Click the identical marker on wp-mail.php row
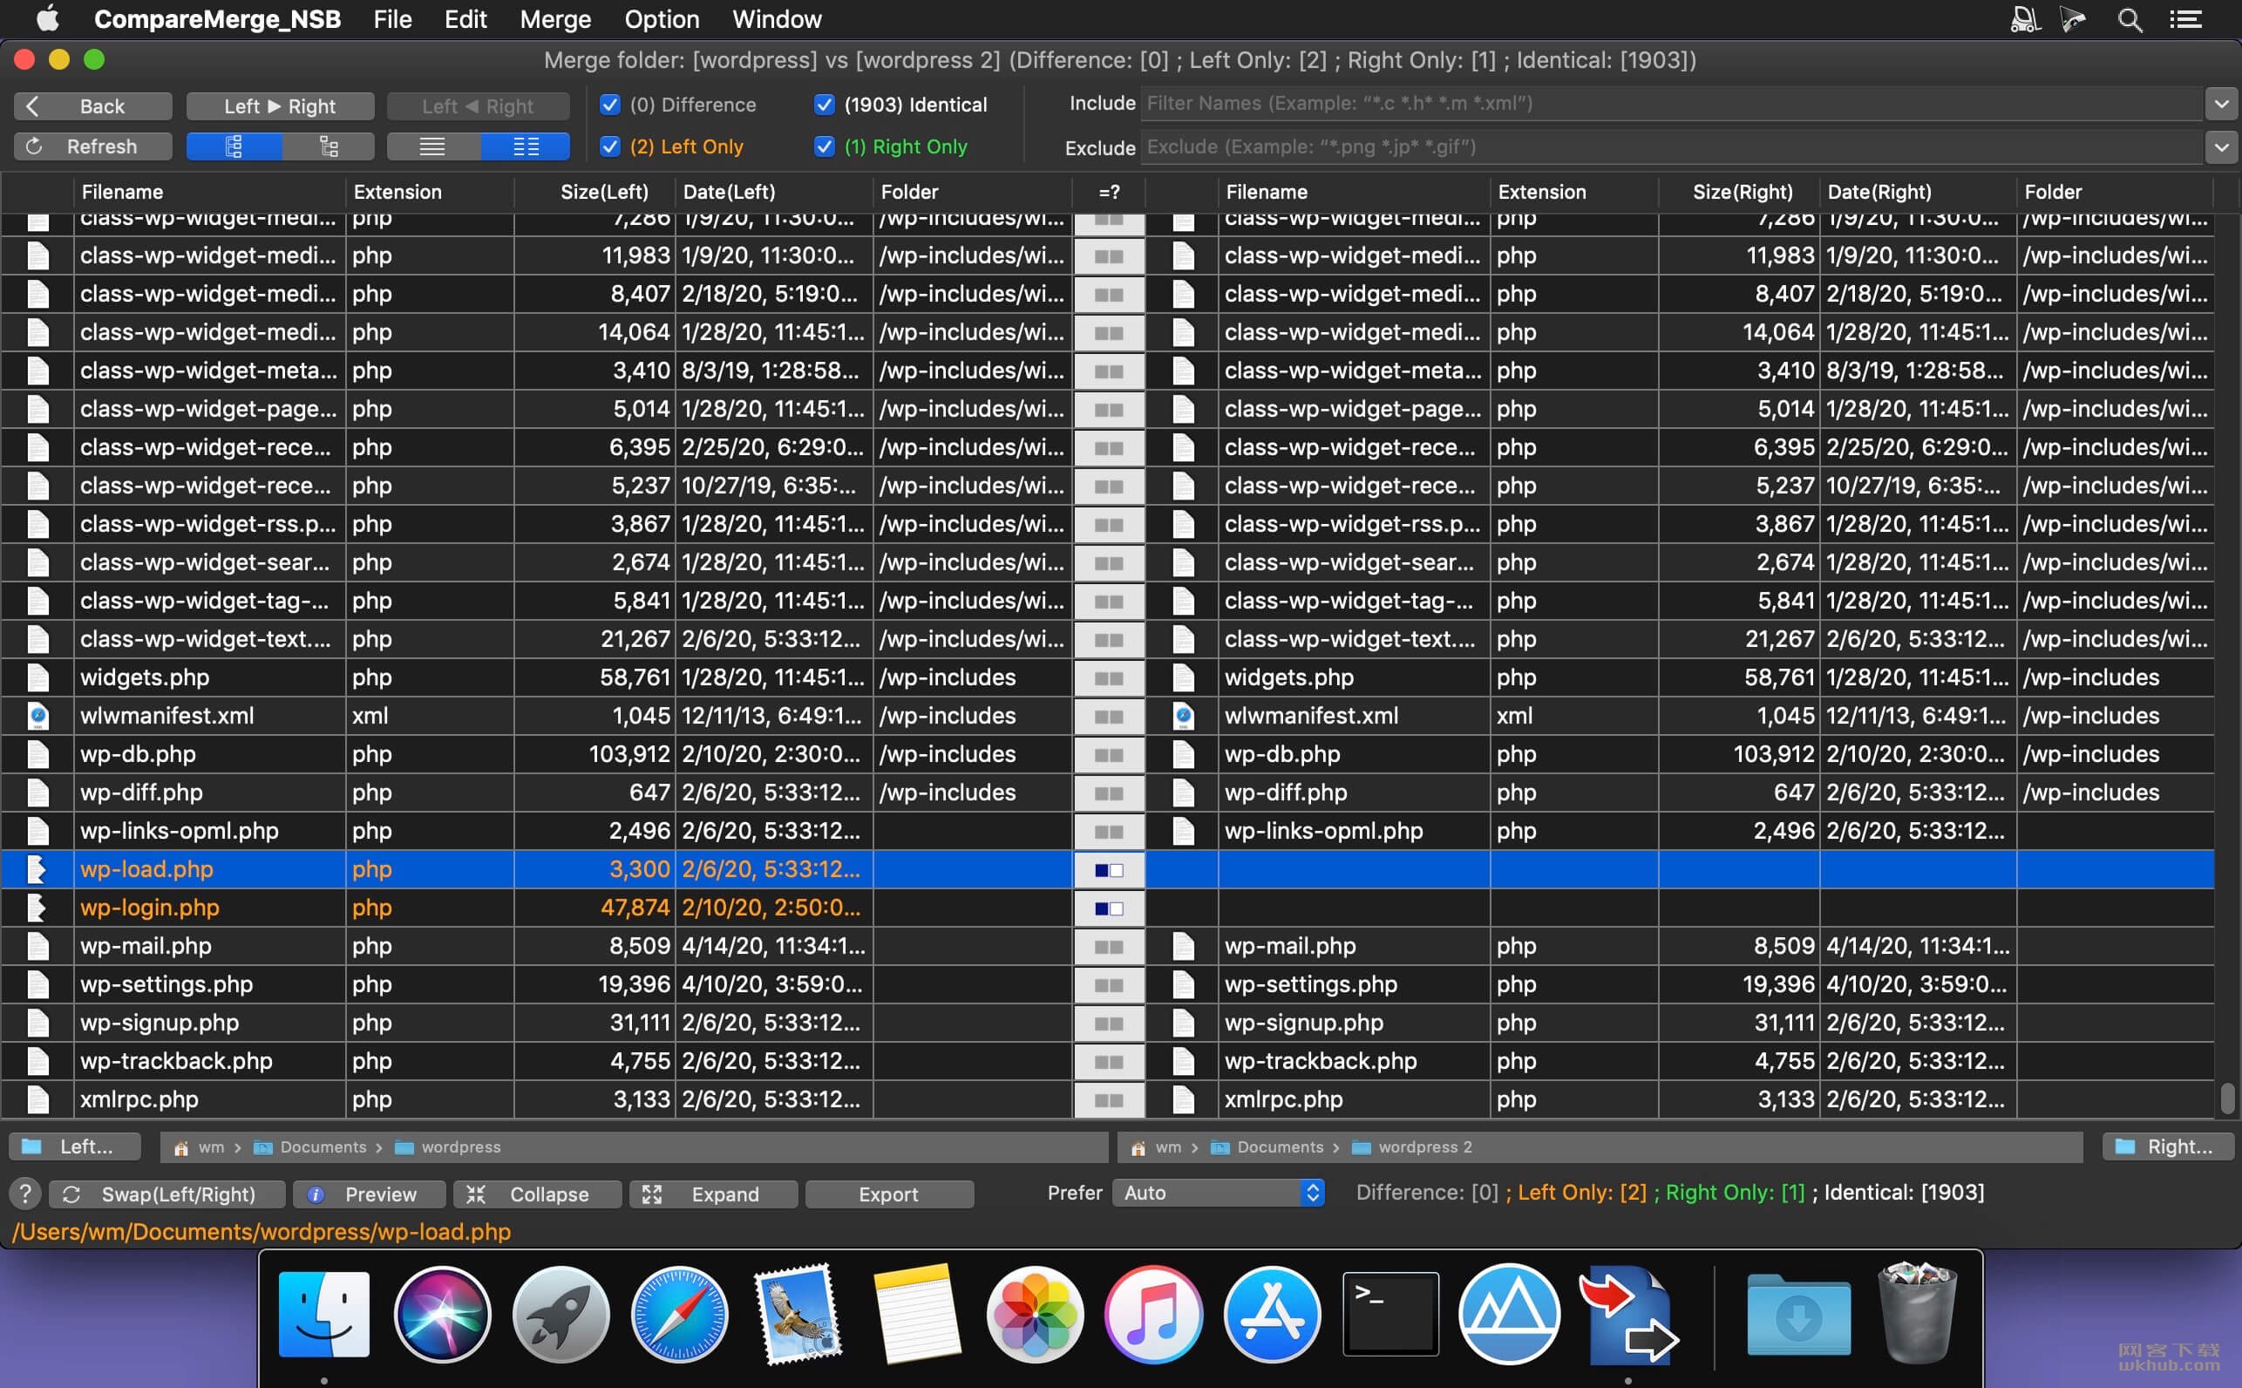 (x=1109, y=947)
